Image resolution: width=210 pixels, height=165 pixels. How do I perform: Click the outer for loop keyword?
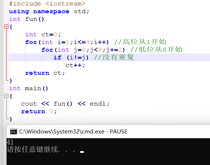click(31, 42)
